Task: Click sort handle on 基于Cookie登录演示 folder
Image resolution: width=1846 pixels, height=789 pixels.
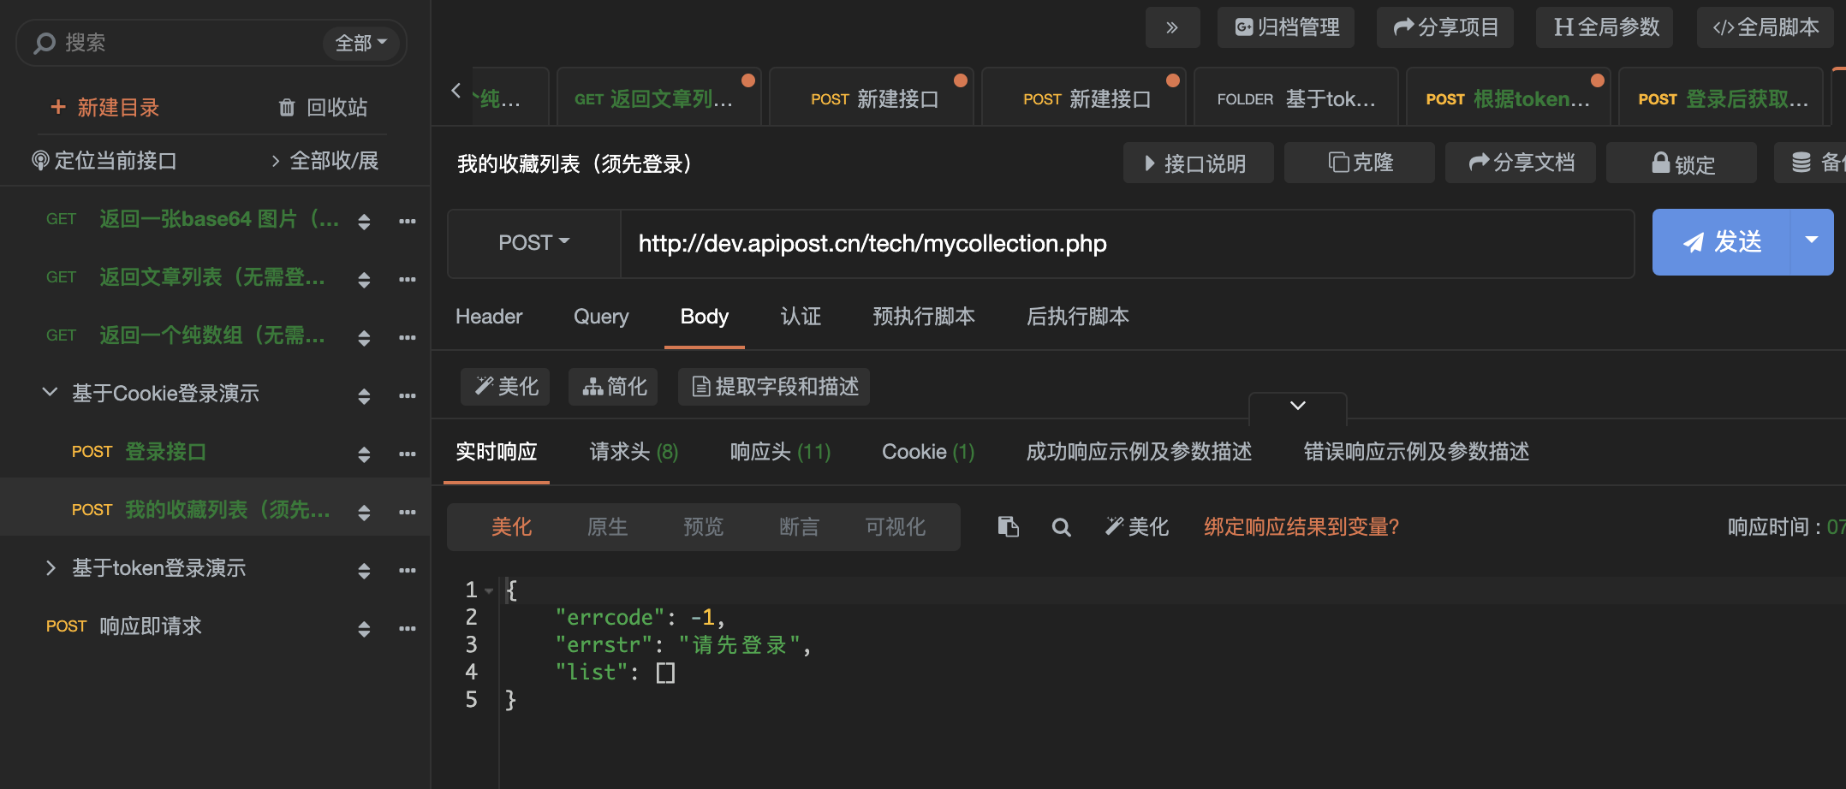Action: (364, 395)
